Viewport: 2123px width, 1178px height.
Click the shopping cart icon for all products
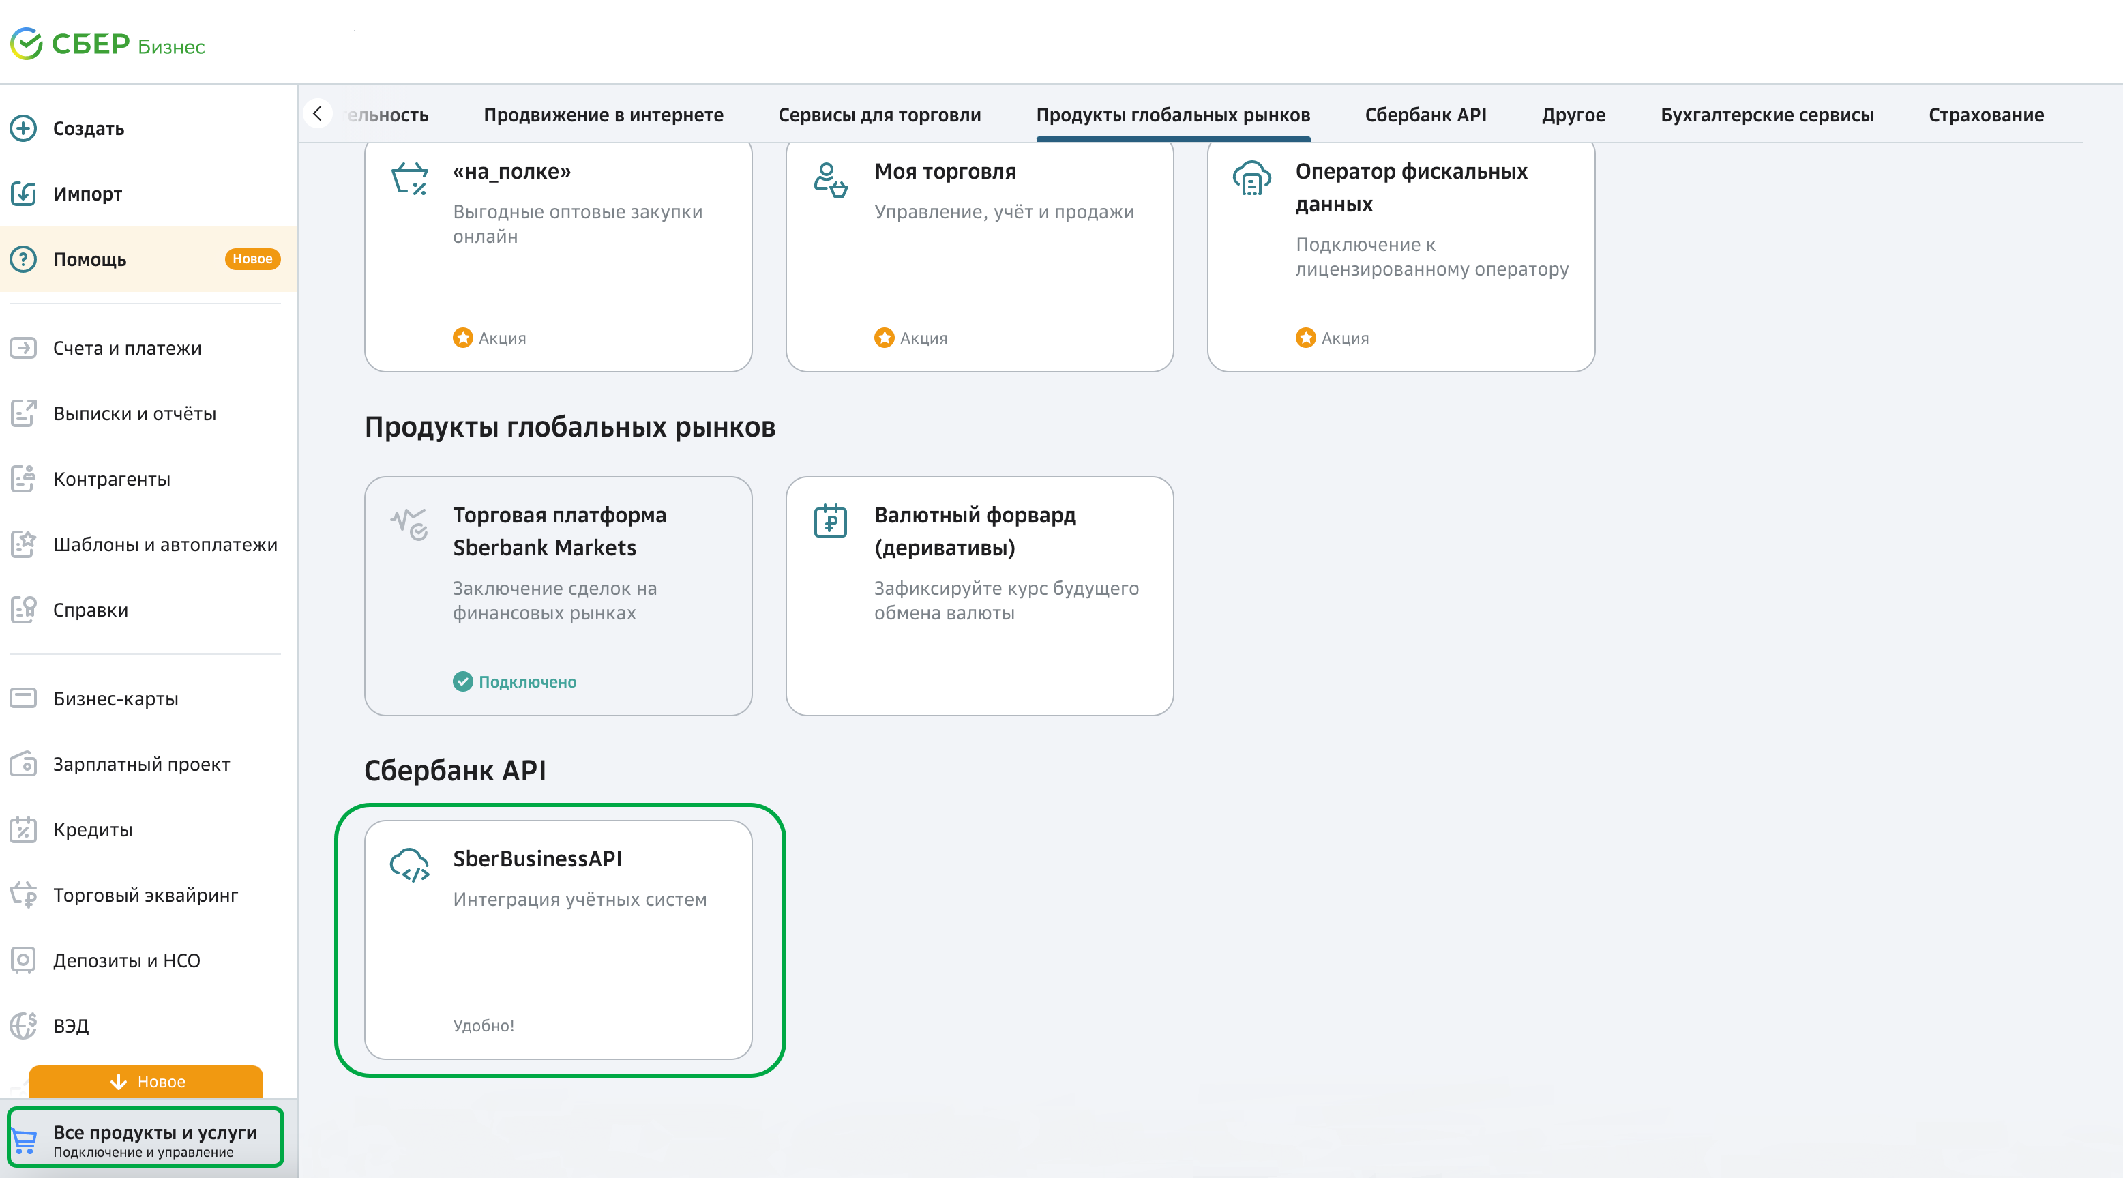point(25,1141)
